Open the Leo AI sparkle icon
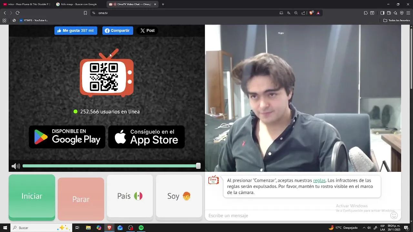The height and width of the screenshot is (232, 413). click(395, 13)
